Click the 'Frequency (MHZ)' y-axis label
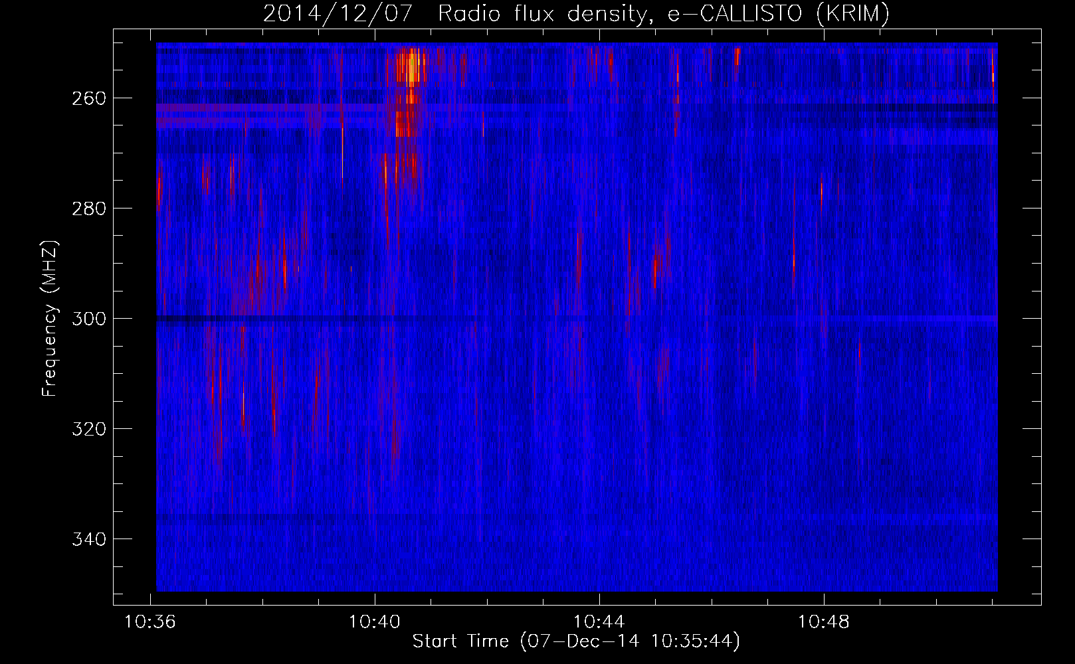Viewport: 1075px width, 664px height. (x=50, y=318)
